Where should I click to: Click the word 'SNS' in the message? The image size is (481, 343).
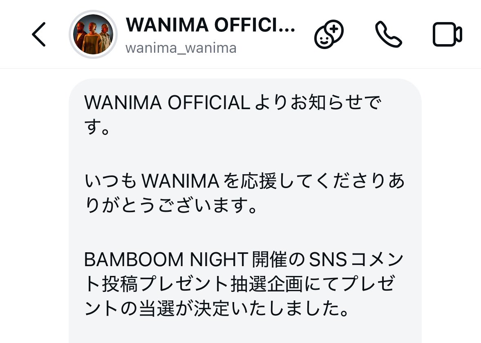coord(328,260)
